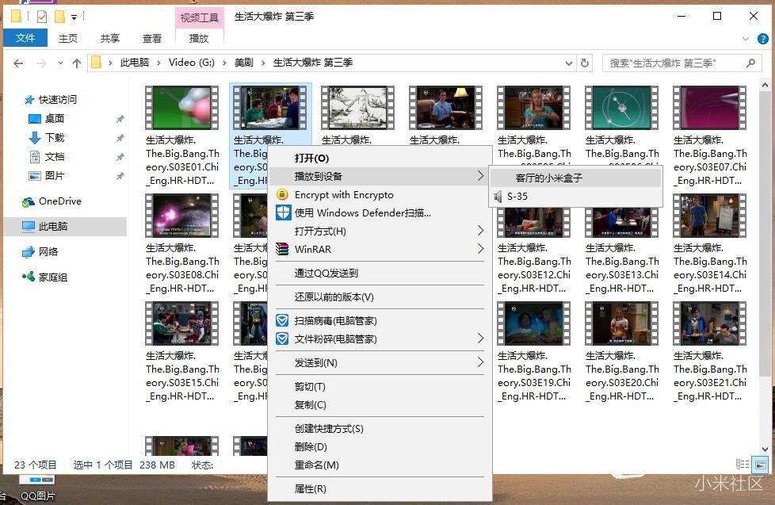Cast to 客厅的小米盒子 device
This screenshot has height=505, width=775.
[x=576, y=178]
